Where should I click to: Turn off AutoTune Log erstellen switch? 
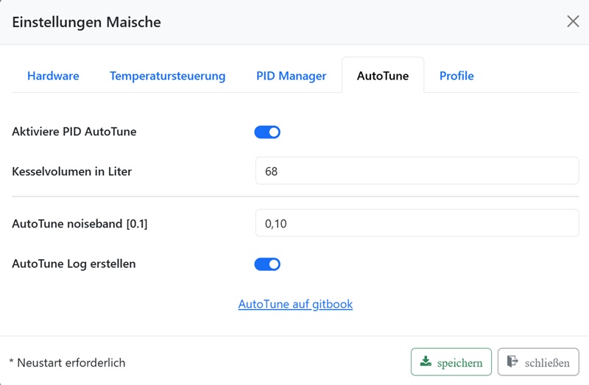pyautogui.click(x=267, y=264)
